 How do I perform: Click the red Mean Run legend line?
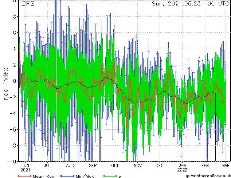(25, 176)
